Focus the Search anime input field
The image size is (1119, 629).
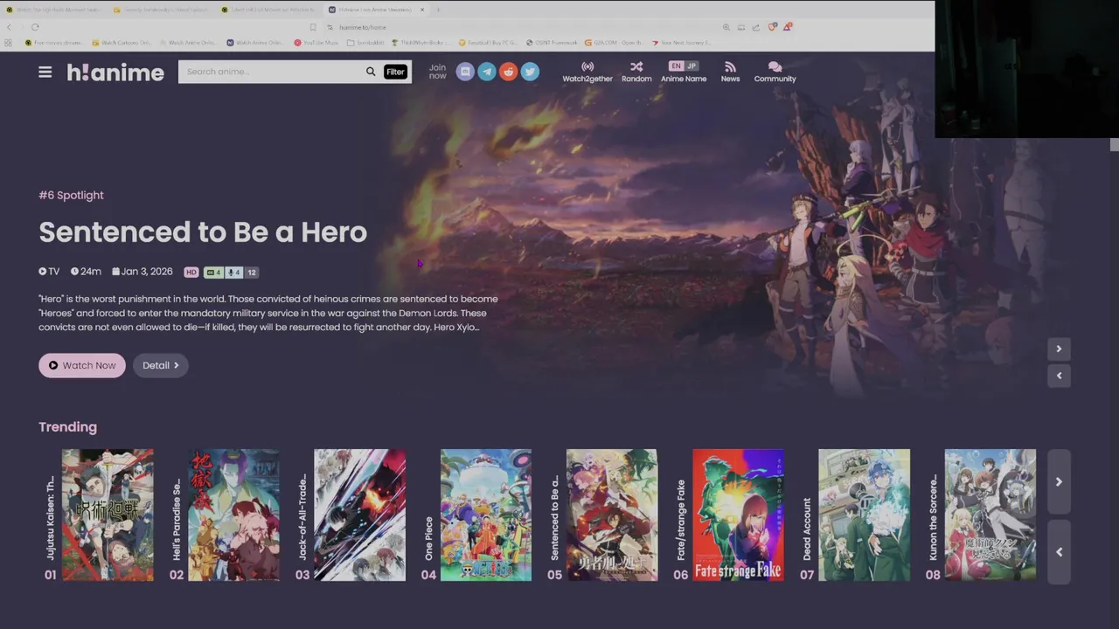(x=271, y=72)
